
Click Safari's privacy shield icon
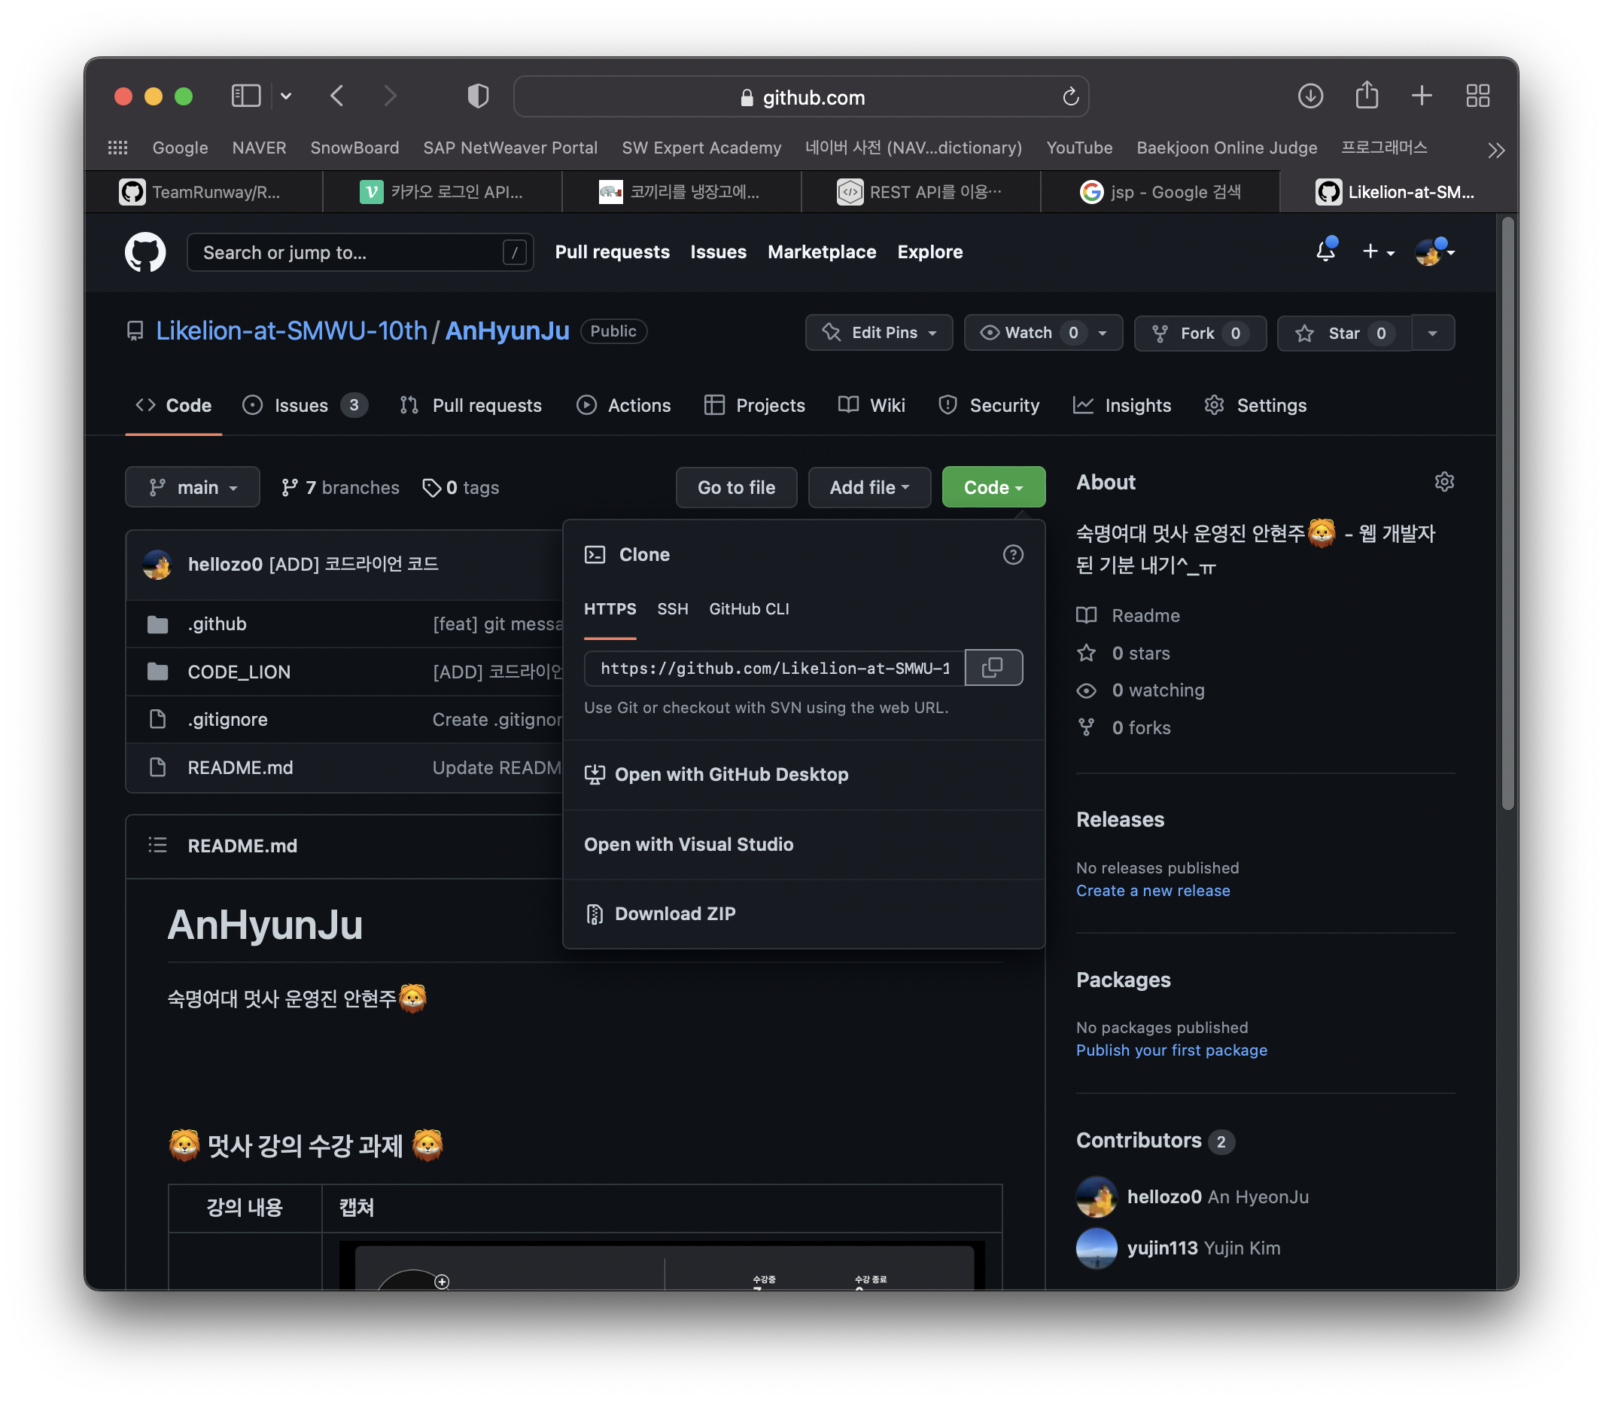click(478, 96)
